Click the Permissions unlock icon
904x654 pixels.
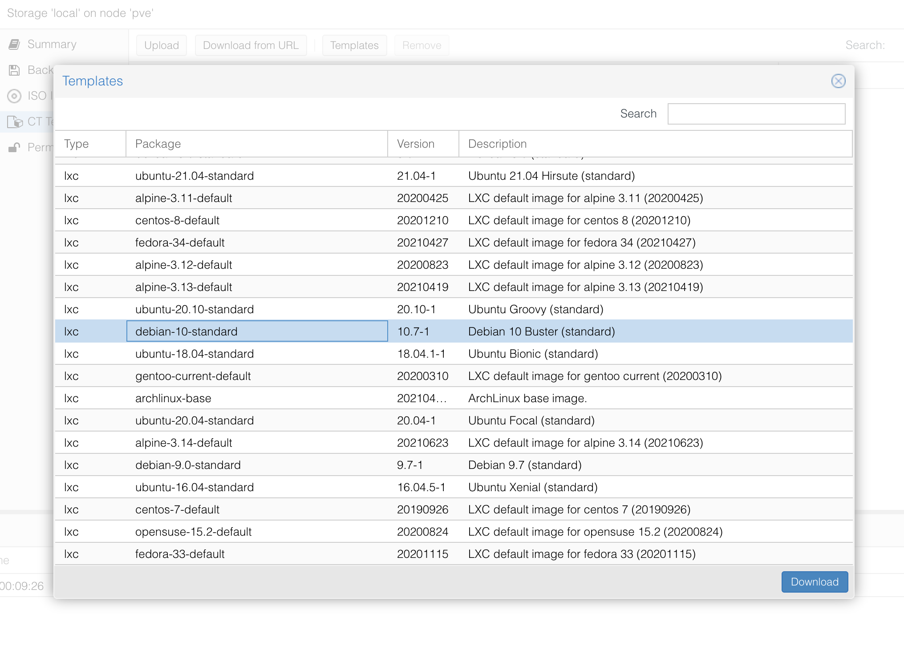pyautogui.click(x=14, y=147)
